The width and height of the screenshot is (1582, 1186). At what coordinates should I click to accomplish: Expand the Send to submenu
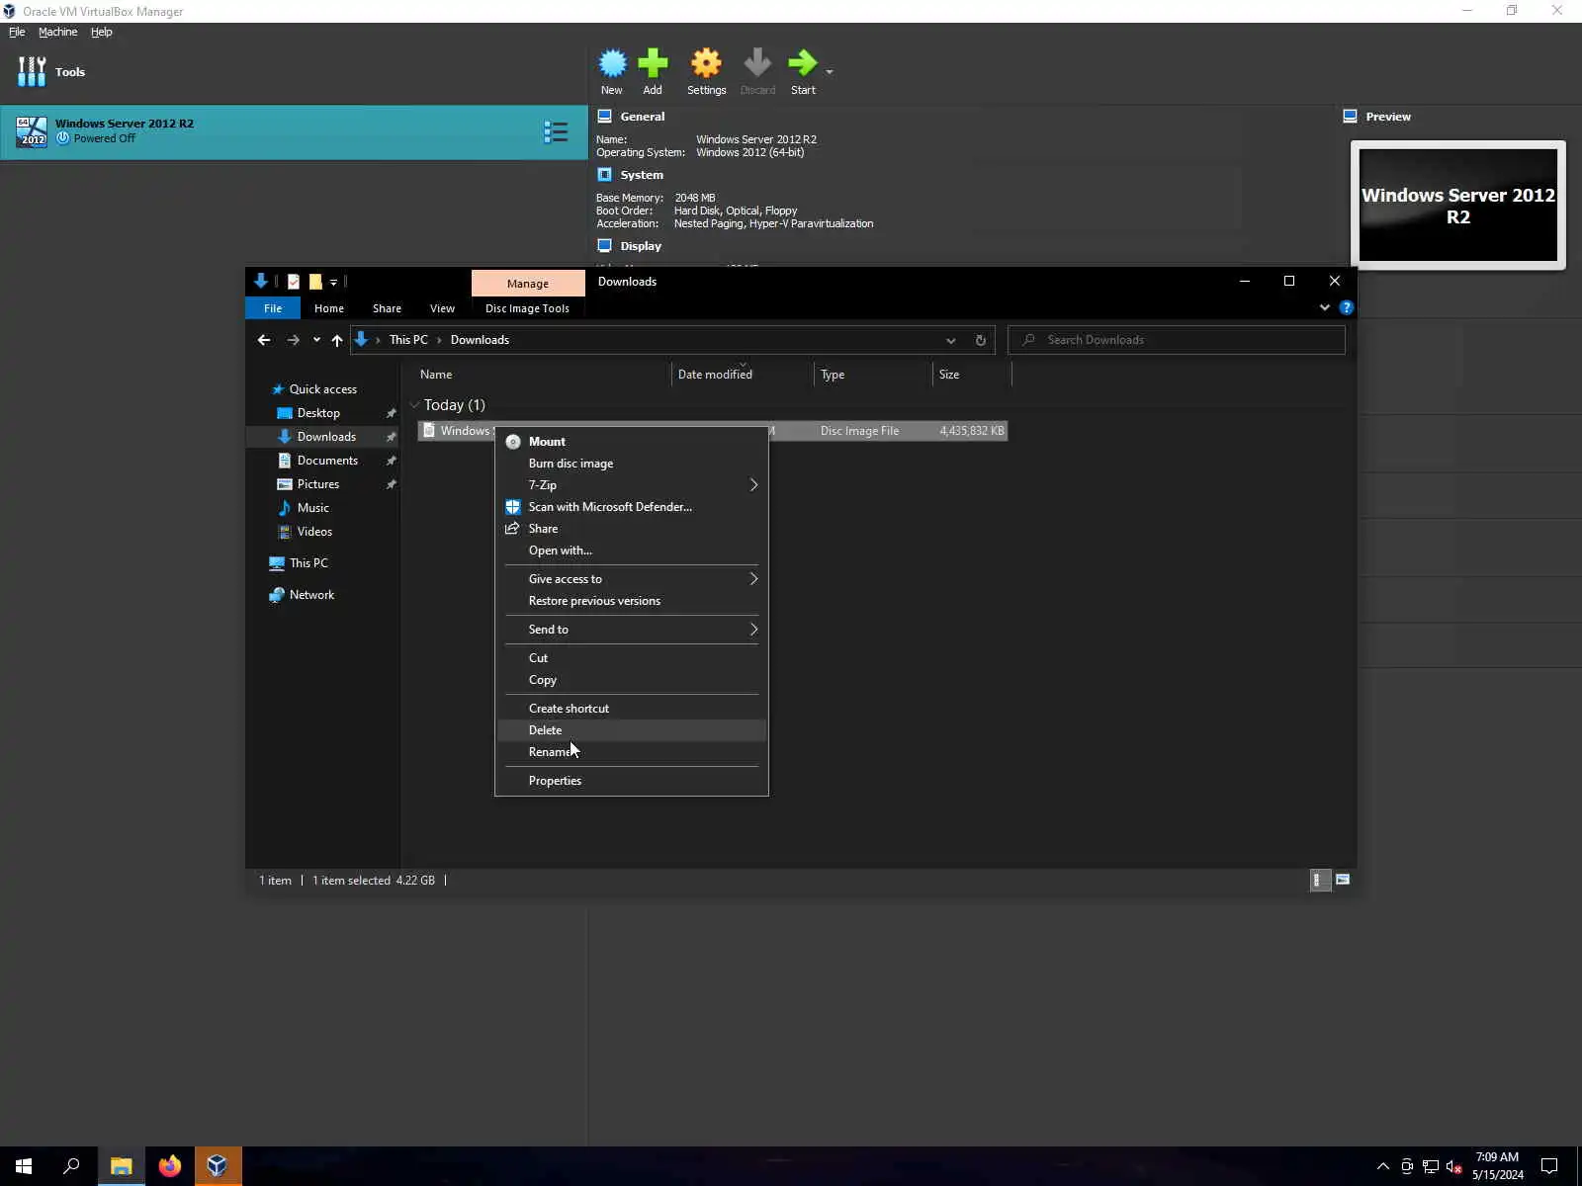(632, 630)
